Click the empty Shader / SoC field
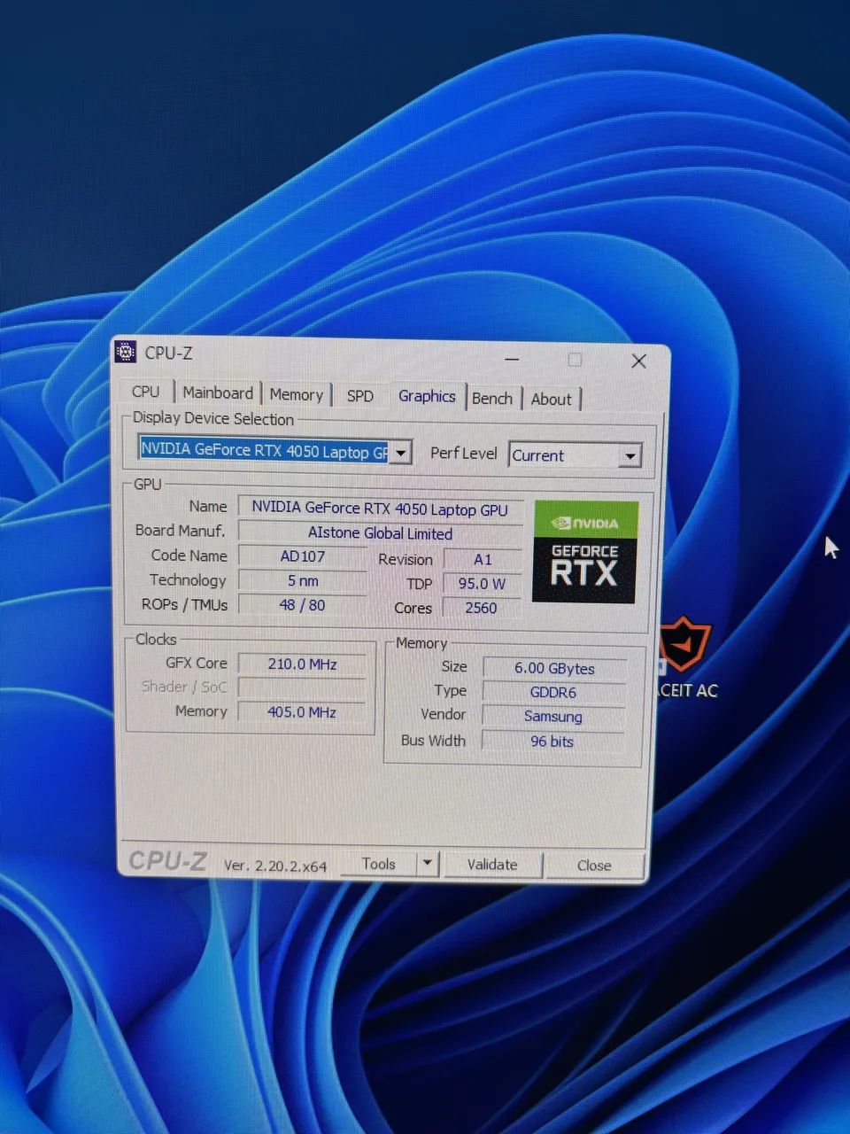Image resolution: width=850 pixels, height=1134 pixels. (x=303, y=687)
